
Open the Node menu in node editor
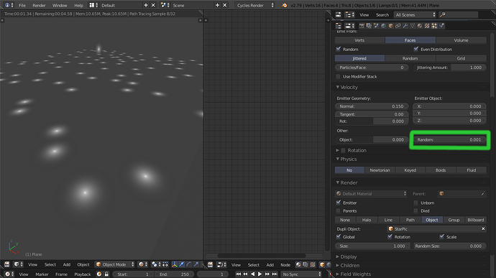[x=285, y=265]
